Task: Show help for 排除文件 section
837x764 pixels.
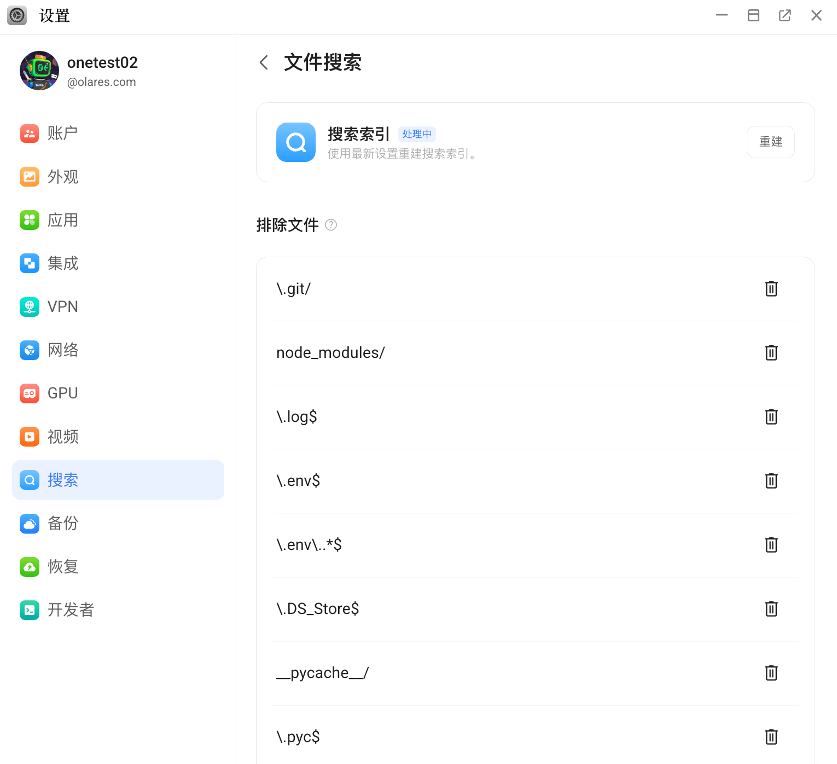Action: [x=330, y=225]
